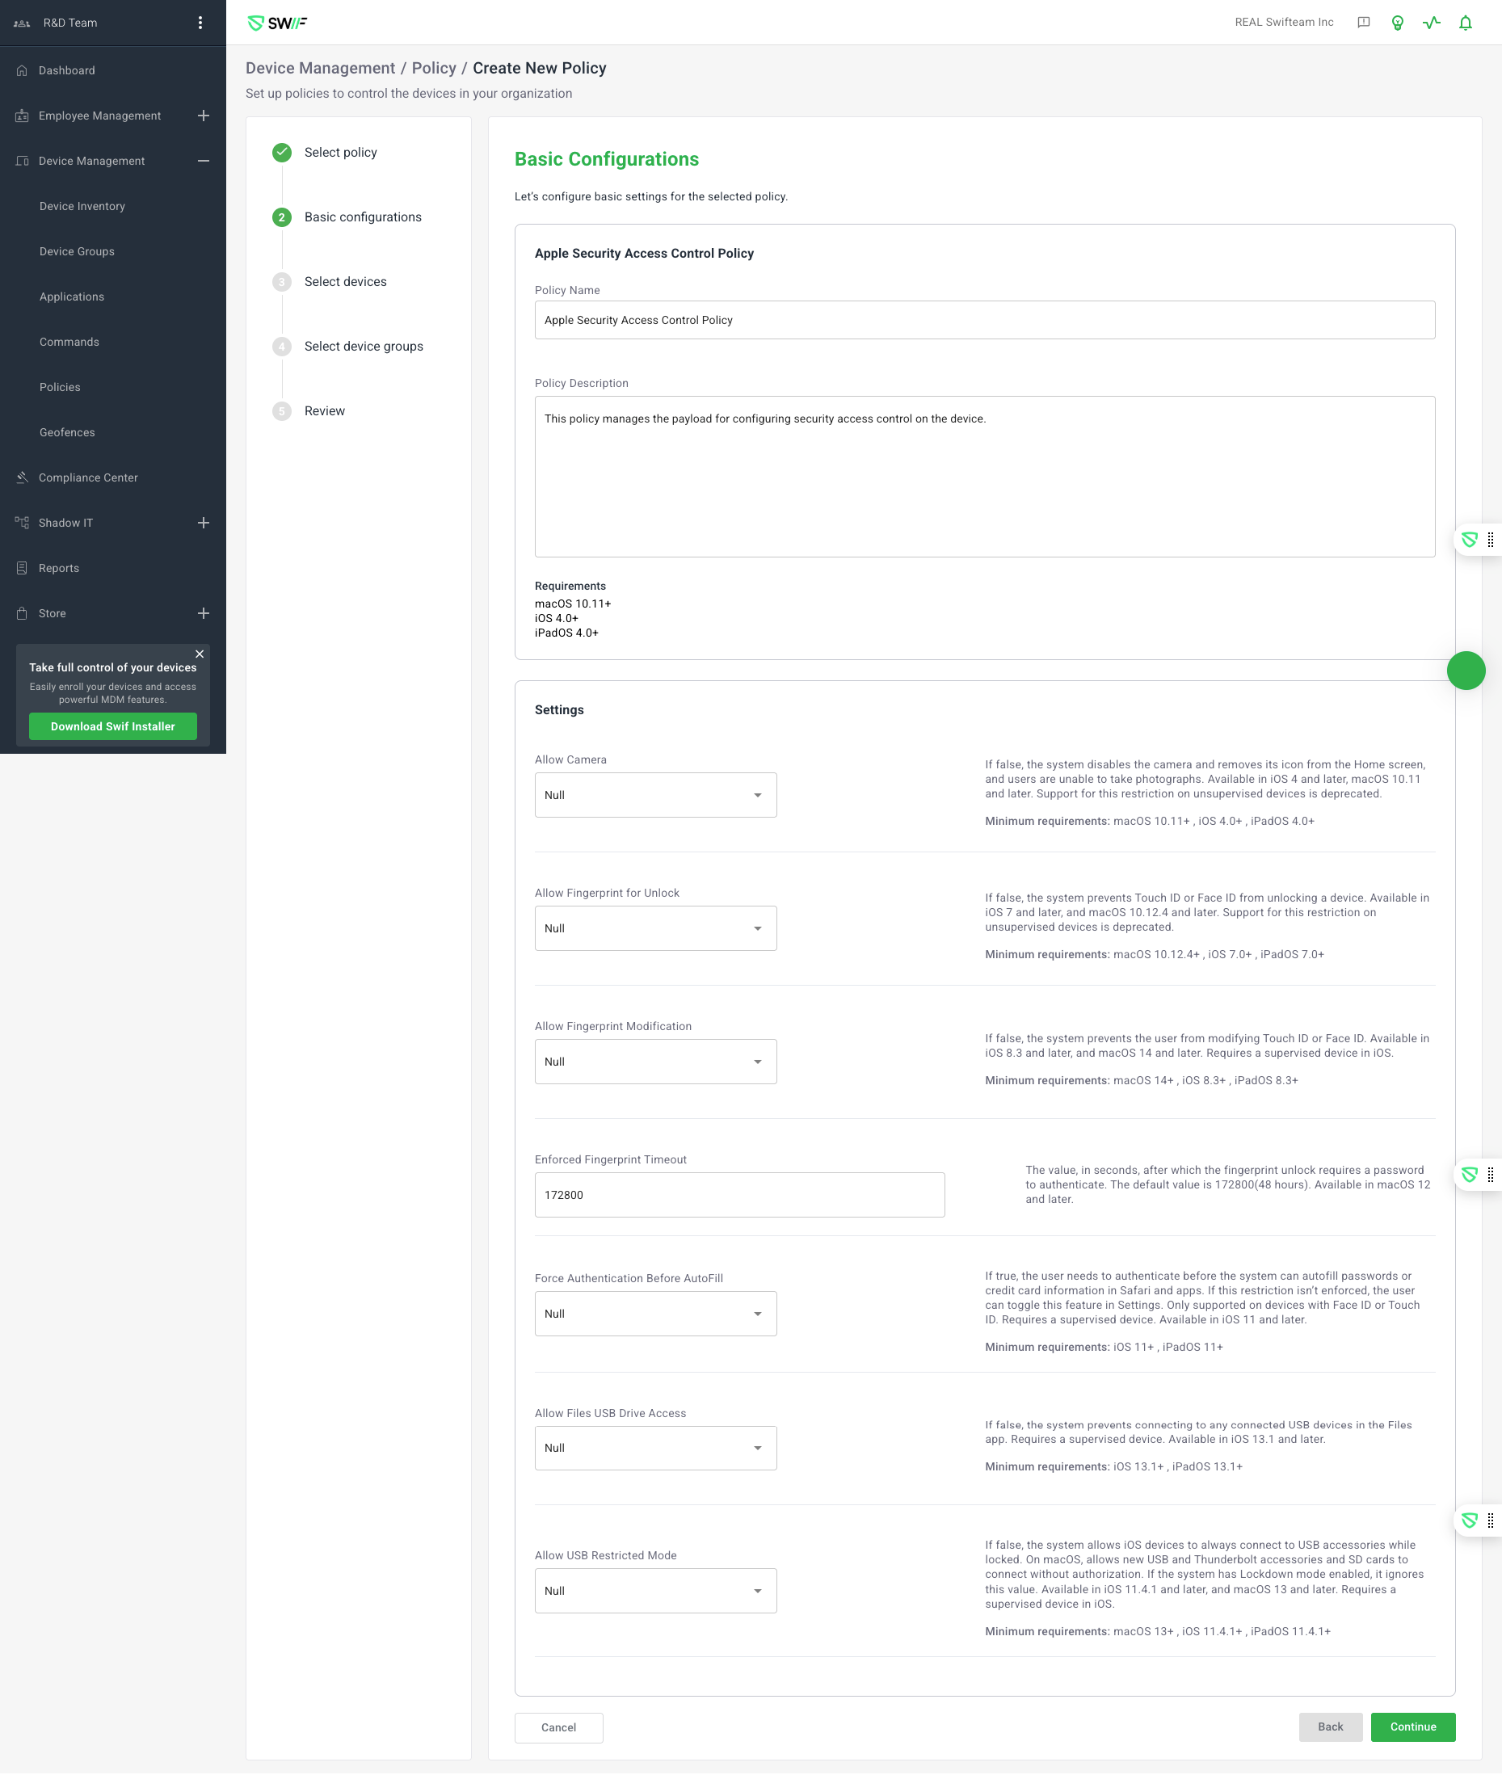
Task: Click the Download Swif Installer button
Action: coord(112,726)
